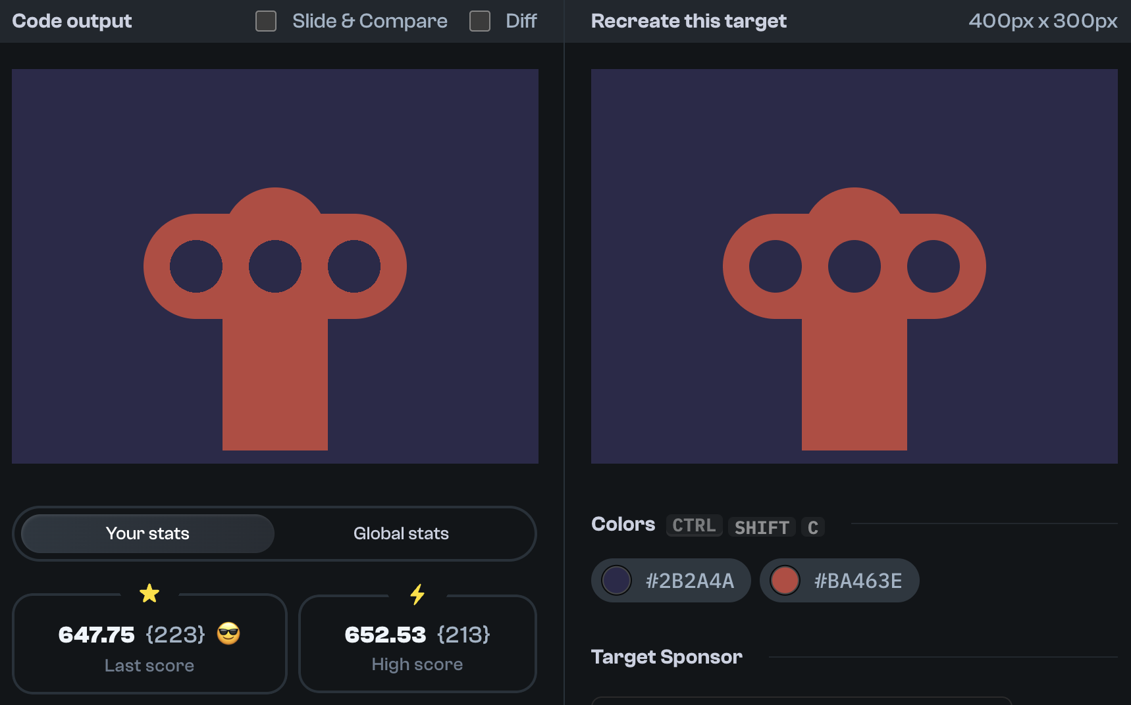
Task: Click the dark circle inside the #2B2A4A swatch
Action: [616, 581]
